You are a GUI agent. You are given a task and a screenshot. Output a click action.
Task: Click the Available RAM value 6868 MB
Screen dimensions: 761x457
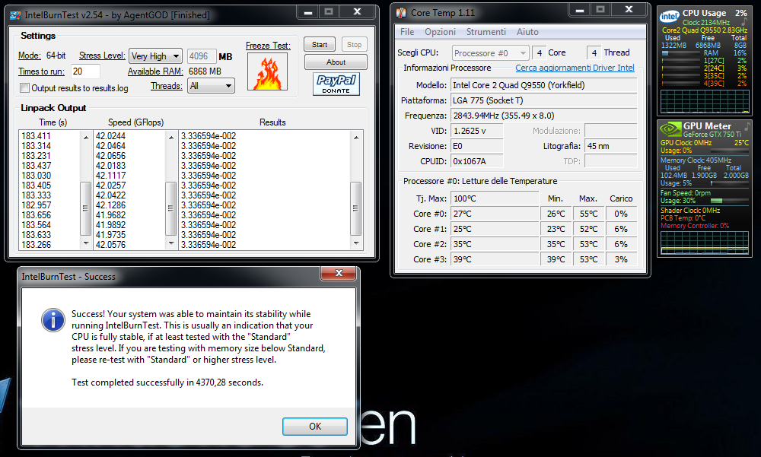[x=205, y=71]
